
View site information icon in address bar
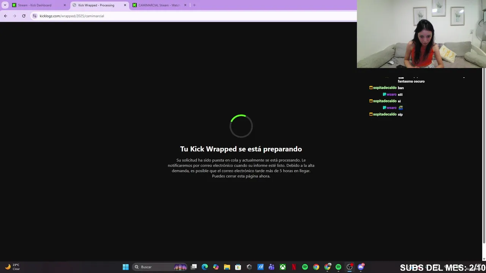pyautogui.click(x=35, y=16)
